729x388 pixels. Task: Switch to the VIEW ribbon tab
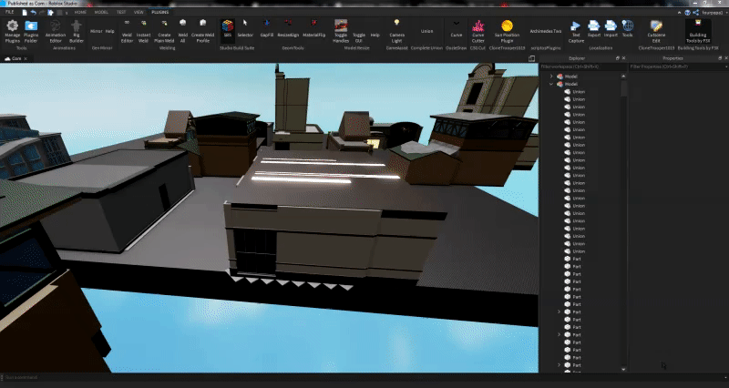point(139,12)
